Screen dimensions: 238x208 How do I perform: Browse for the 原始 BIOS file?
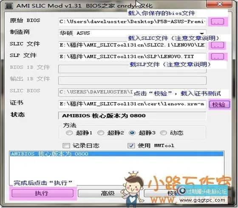click(x=218, y=22)
